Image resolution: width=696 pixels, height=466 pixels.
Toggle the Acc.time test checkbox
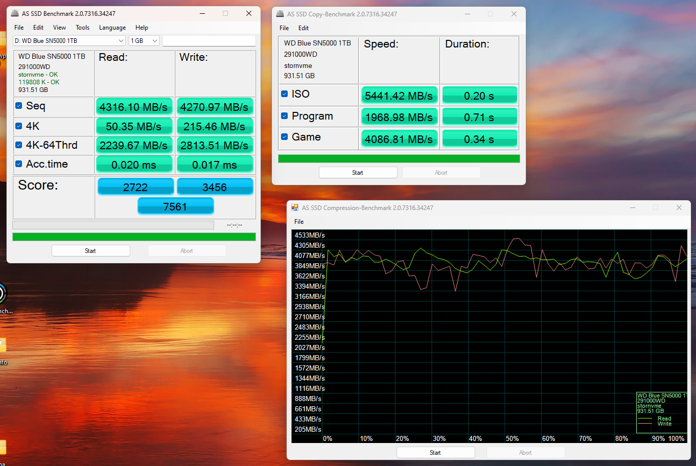tap(19, 164)
